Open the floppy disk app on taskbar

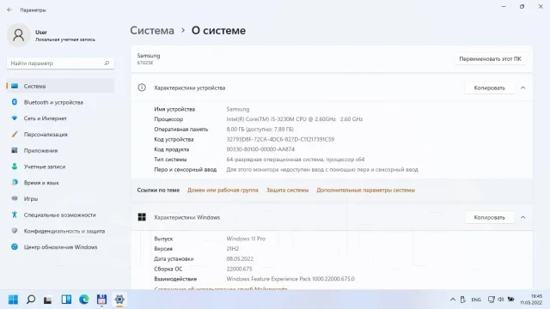click(x=101, y=300)
